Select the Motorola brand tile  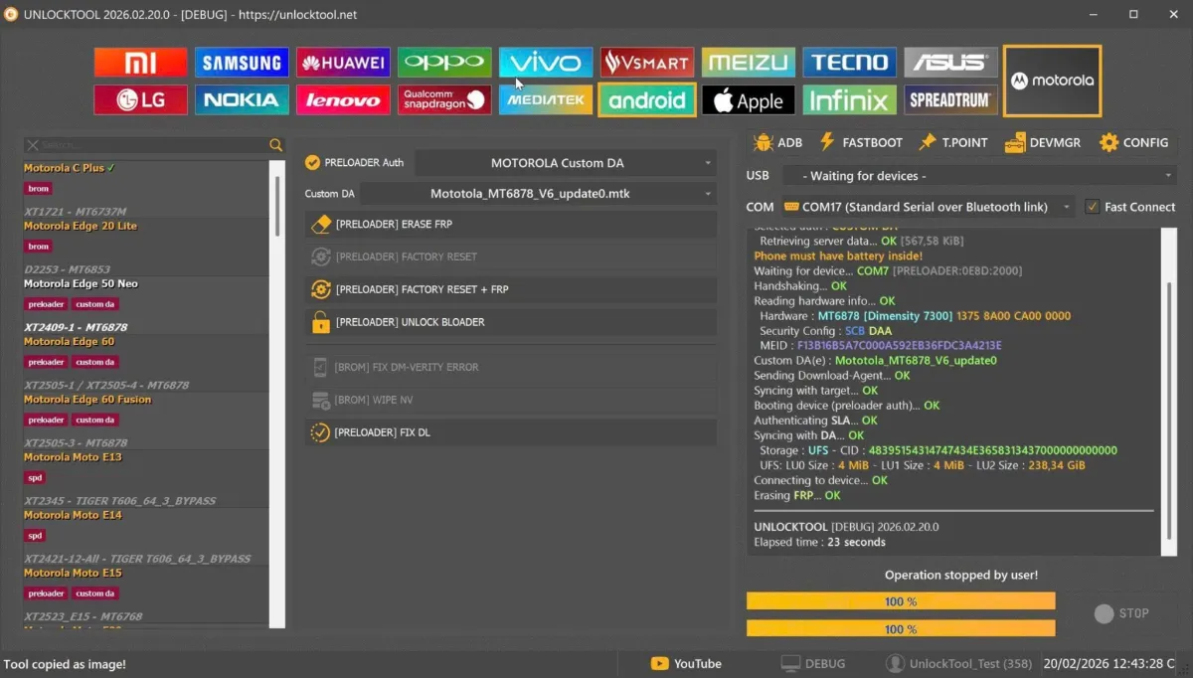point(1052,81)
